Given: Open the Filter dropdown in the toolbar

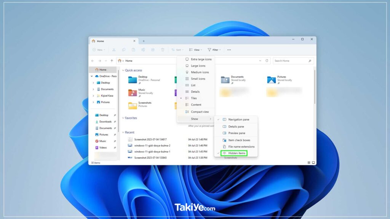Looking at the screenshot, I should [214, 50].
